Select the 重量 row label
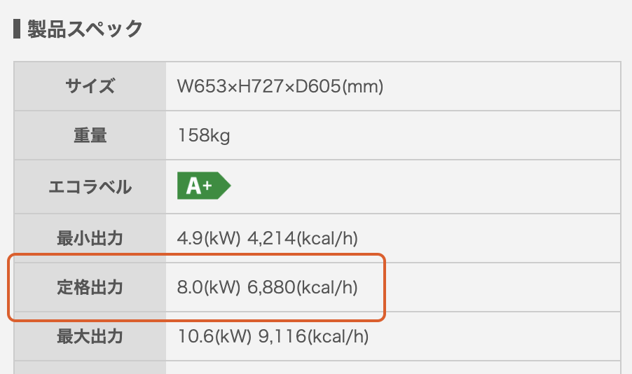632x374 pixels. pyautogui.click(x=90, y=136)
